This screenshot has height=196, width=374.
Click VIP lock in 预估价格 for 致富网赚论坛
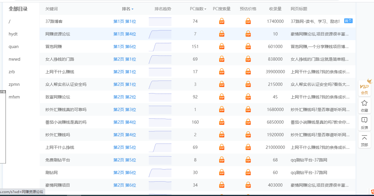coord(248,97)
